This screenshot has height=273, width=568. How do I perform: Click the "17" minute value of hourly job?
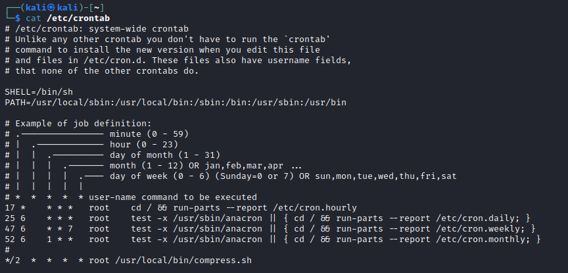pos(10,207)
